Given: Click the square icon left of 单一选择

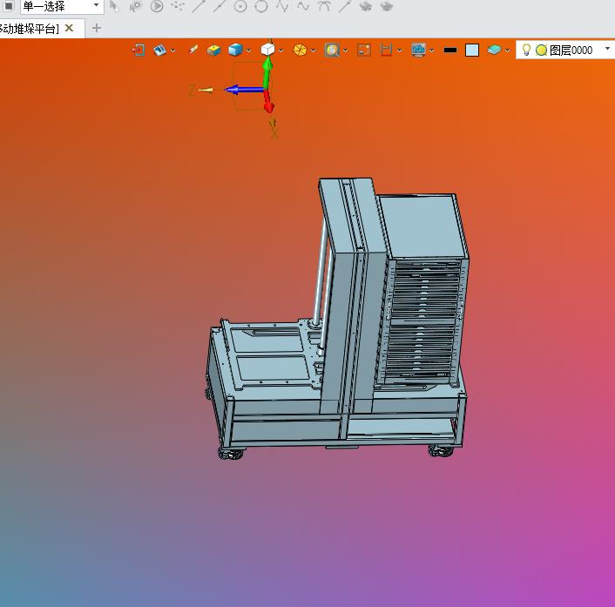Looking at the screenshot, I should coord(9,6).
